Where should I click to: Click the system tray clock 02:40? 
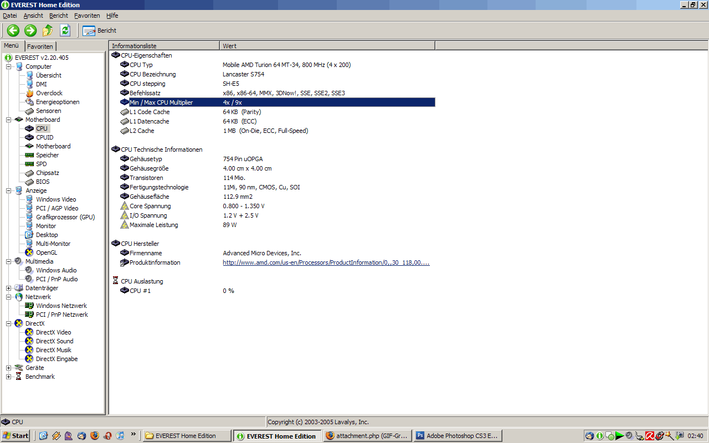[x=695, y=436]
